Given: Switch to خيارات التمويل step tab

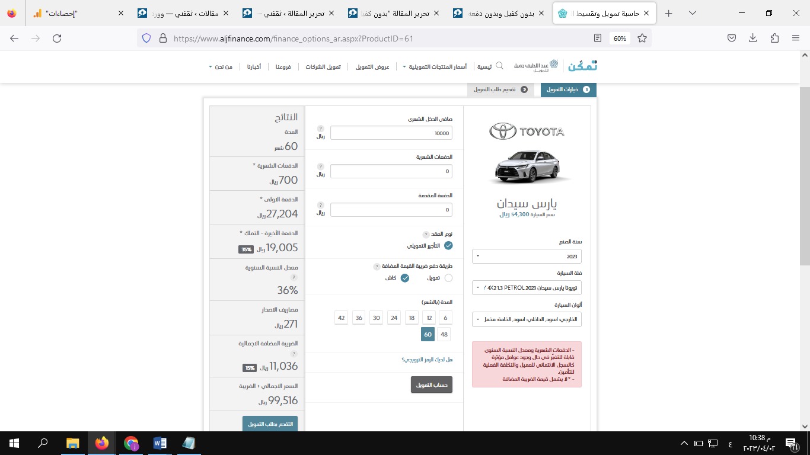Looking at the screenshot, I should pos(568,89).
